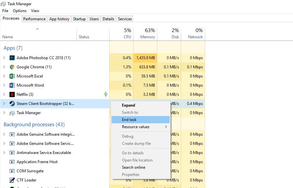Viewport: 293px width, 188px height.
Task: Click the Adobe Genuine Software Integrity icon
Action: tap(12, 134)
